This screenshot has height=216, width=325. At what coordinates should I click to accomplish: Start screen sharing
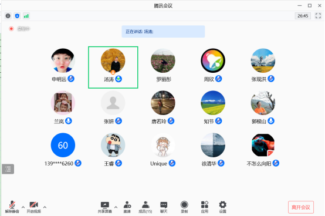(x=105, y=207)
